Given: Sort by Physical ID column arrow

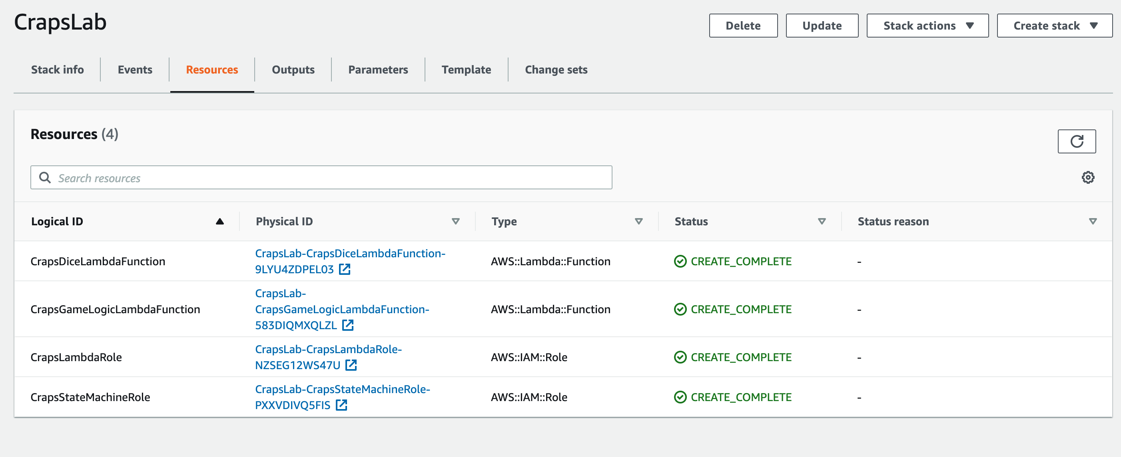Looking at the screenshot, I should pyautogui.click(x=456, y=221).
